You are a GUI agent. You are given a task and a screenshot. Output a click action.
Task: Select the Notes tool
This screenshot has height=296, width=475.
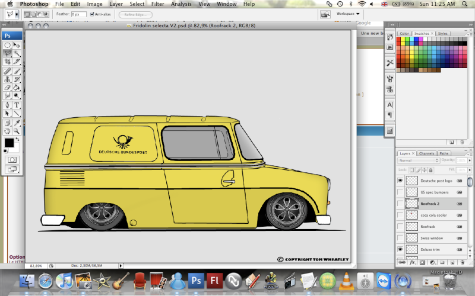click(7, 123)
